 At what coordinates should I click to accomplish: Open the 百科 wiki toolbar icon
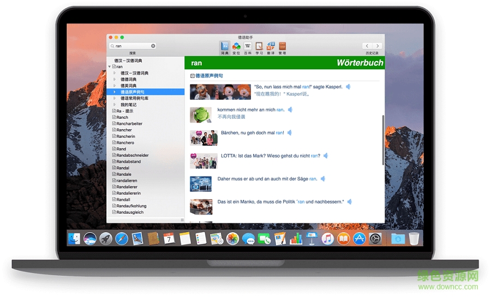(248, 47)
